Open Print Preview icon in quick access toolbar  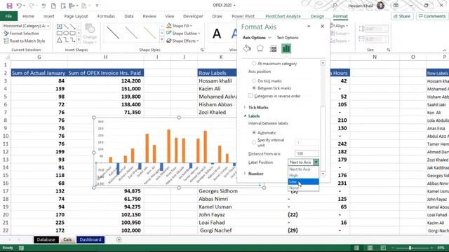[63, 6]
